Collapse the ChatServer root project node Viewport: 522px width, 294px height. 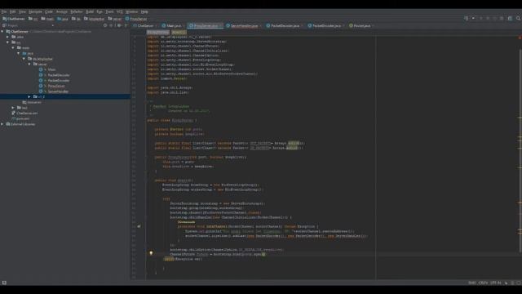[2, 31]
